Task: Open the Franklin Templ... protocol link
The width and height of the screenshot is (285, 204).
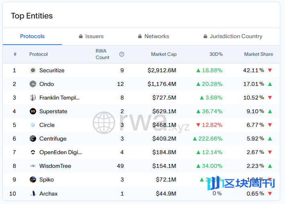Action: [59, 98]
